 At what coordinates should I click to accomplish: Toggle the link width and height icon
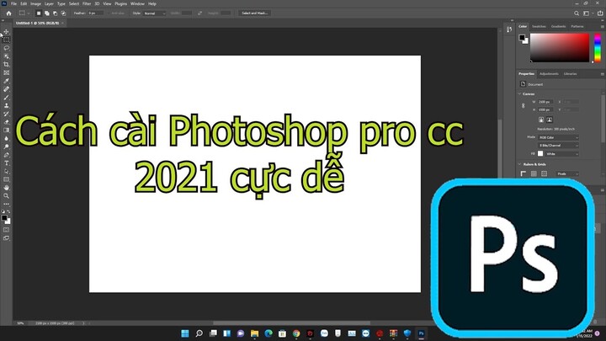[524, 105]
